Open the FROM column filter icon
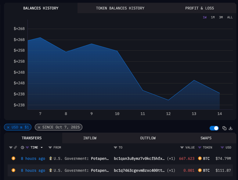Viewport: 238px width, 180px height. point(50,148)
